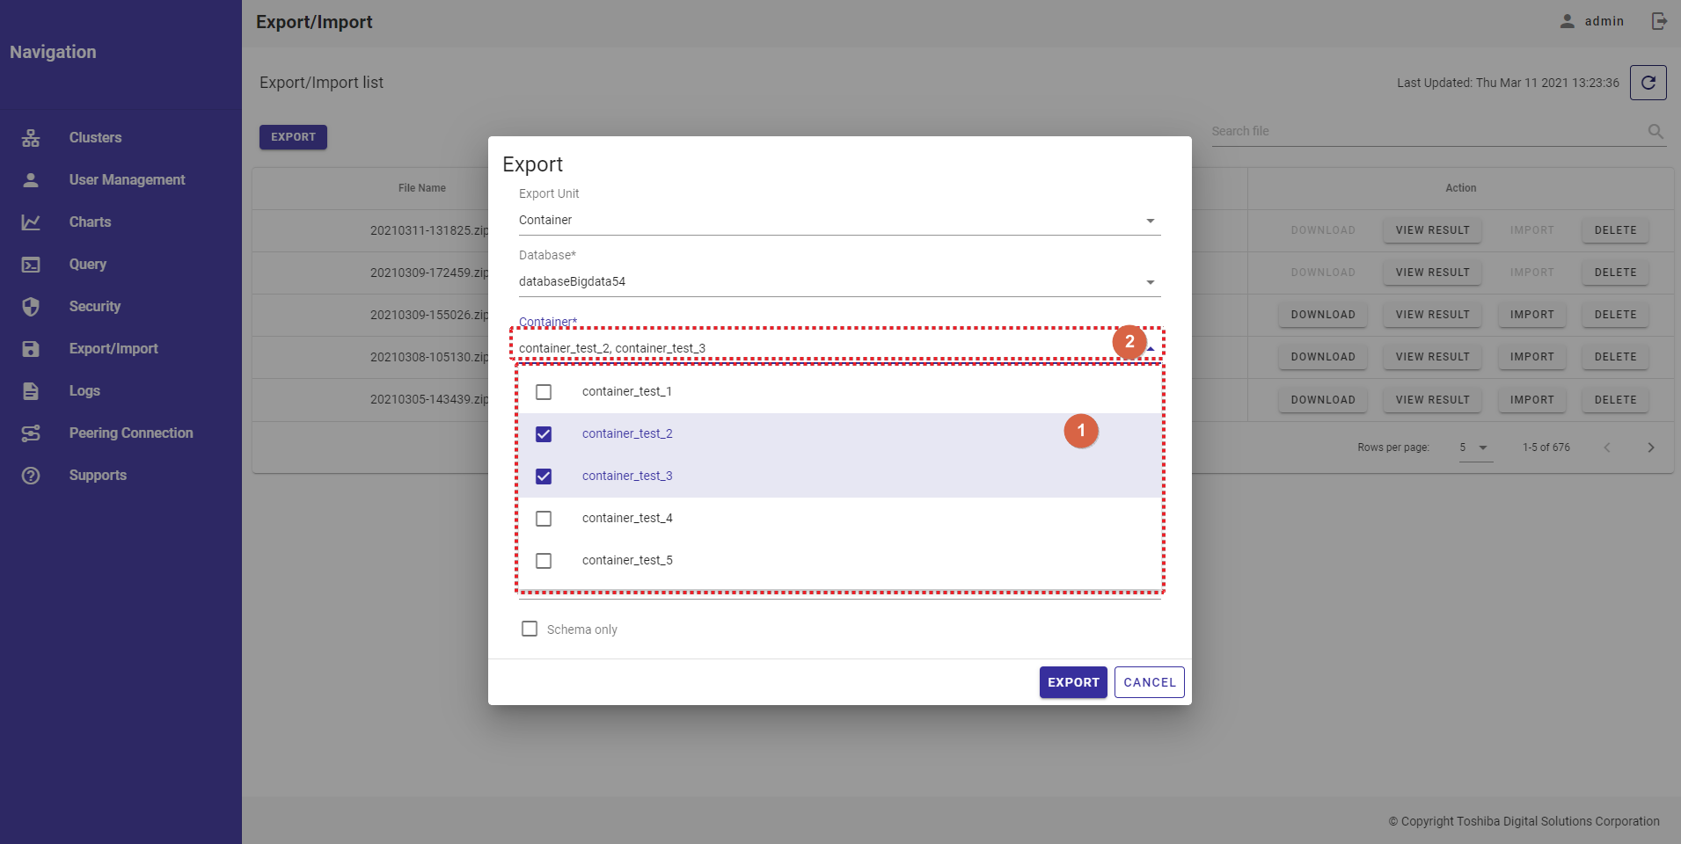Click the Security shield icon
Image resolution: width=1681 pixels, height=844 pixels.
31,307
